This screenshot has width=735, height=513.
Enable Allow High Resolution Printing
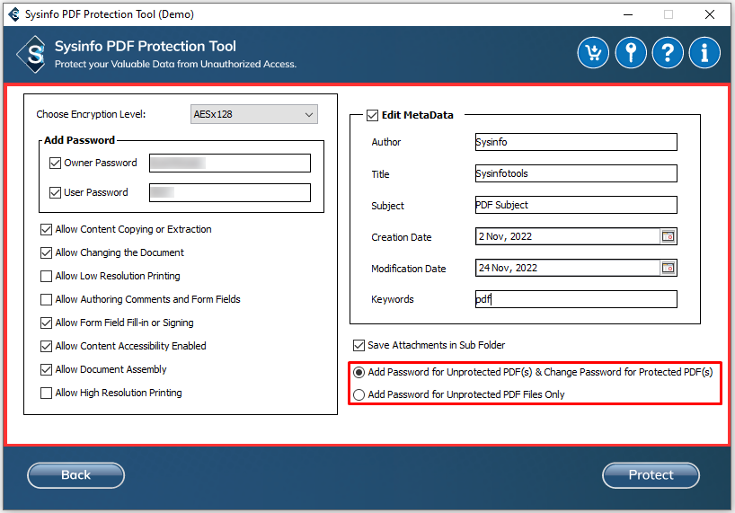pos(47,394)
